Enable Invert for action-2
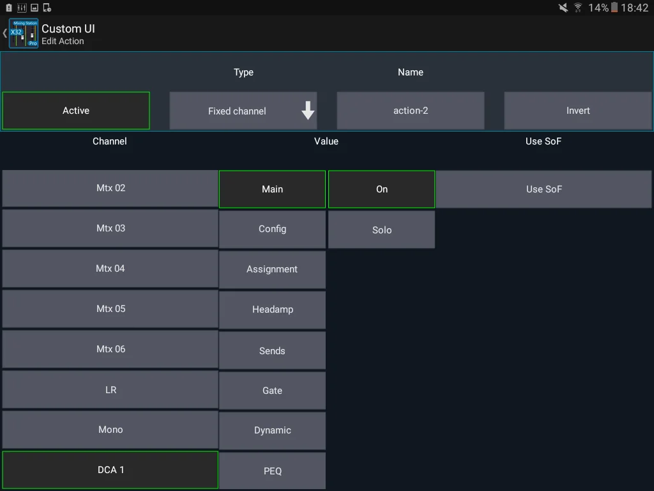Viewport: 654px width, 491px height. point(577,110)
